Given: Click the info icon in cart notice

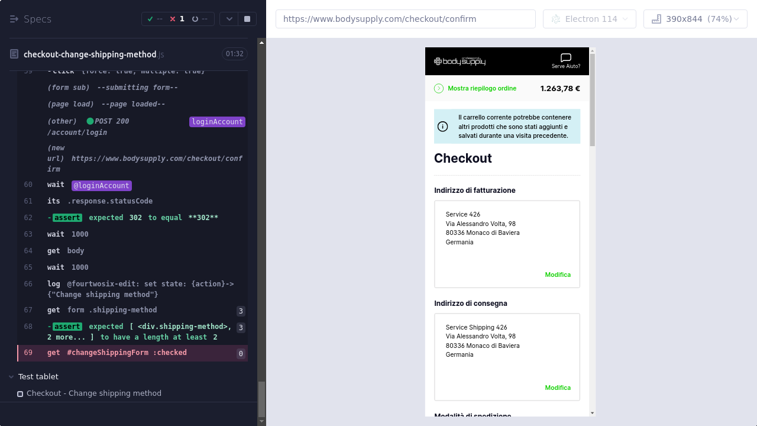Looking at the screenshot, I should (442, 127).
